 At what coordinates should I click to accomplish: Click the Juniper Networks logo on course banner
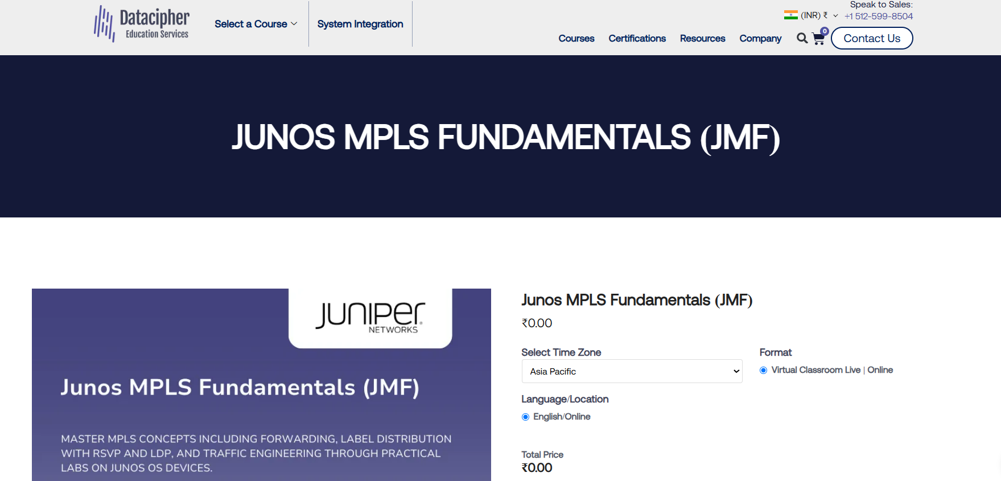tap(370, 318)
